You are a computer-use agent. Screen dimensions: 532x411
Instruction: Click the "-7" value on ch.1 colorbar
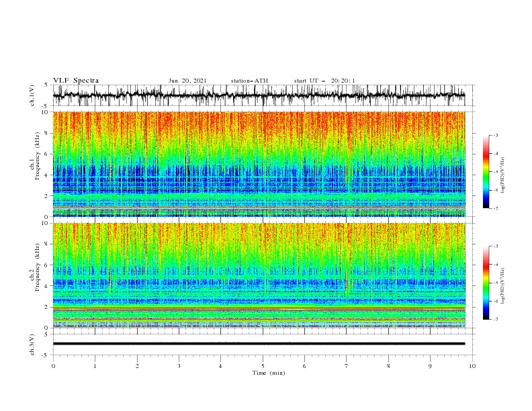pos(495,208)
